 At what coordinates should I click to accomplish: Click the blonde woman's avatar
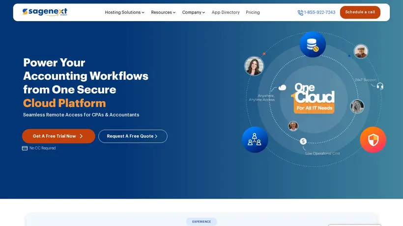[357, 106]
